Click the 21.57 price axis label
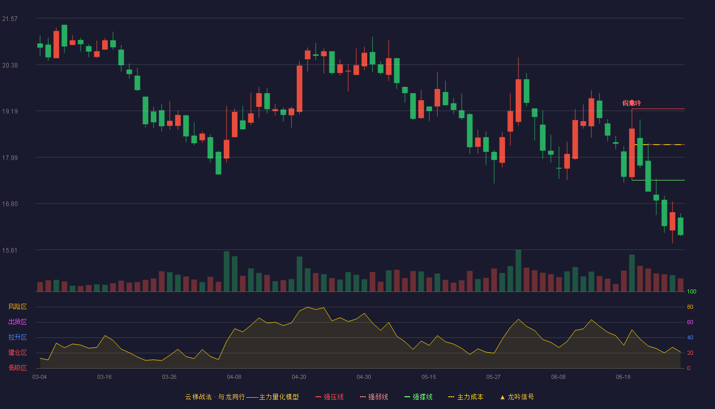The width and height of the screenshot is (715, 409). [x=10, y=18]
